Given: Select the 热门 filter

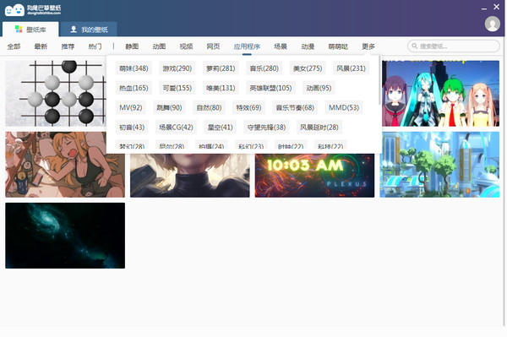Looking at the screenshot, I should coord(95,46).
